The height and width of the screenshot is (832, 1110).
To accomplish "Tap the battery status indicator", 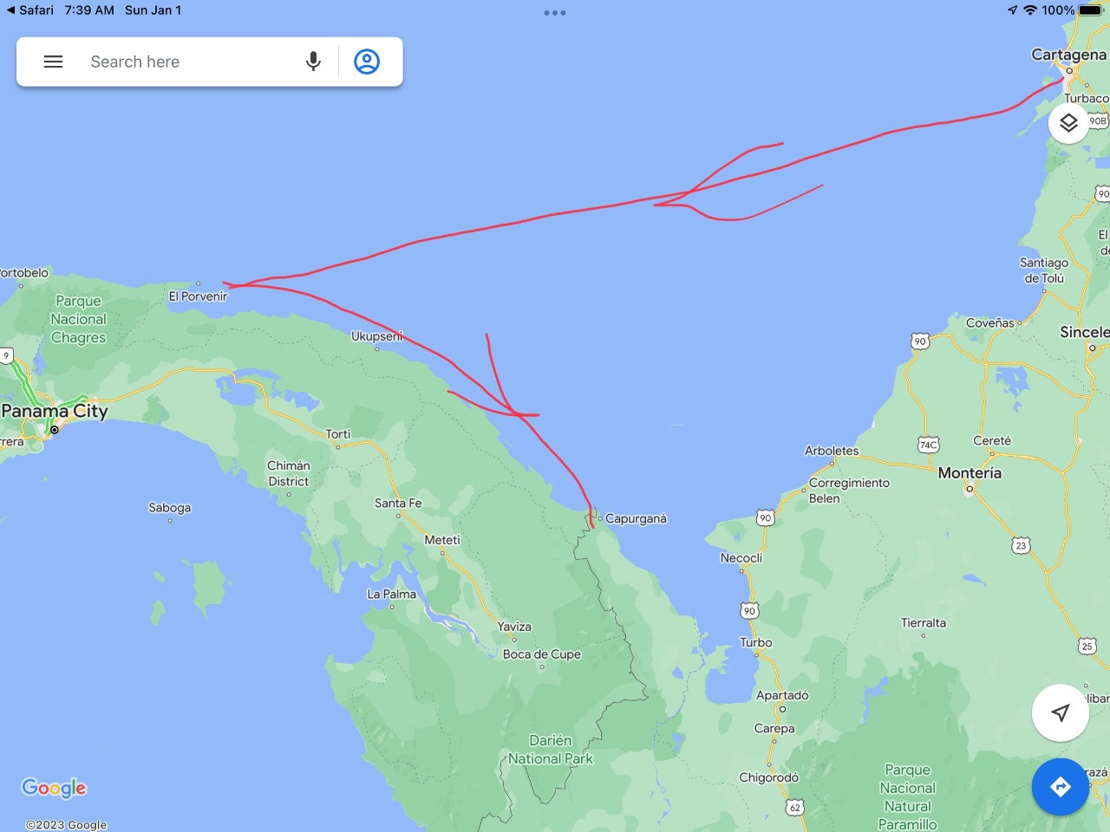I will tap(1091, 10).
